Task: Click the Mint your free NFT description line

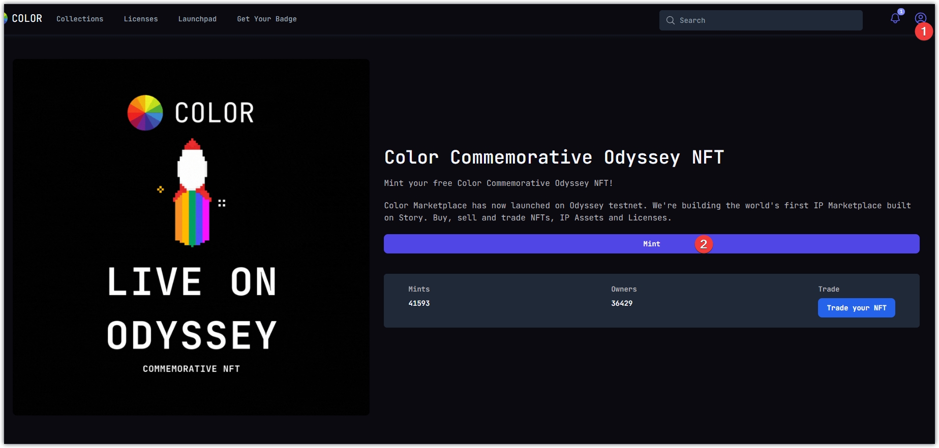Action: (x=498, y=183)
